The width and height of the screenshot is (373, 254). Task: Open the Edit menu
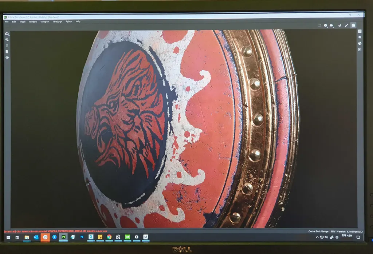pos(14,21)
